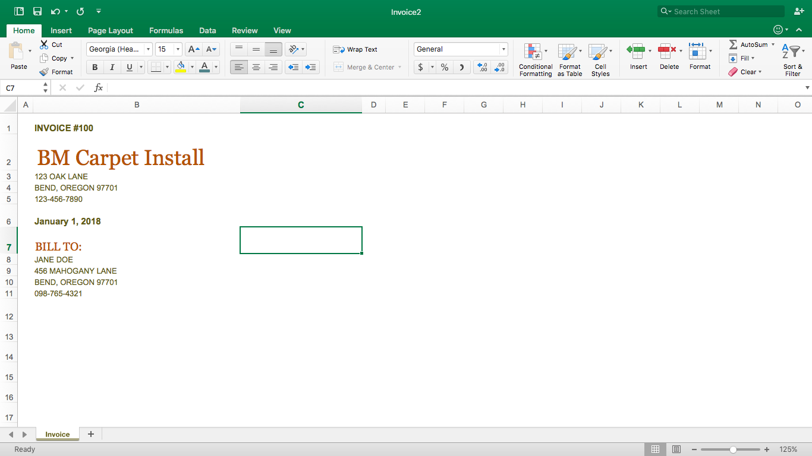Toggle Underline formatting
Image resolution: width=812 pixels, height=456 pixels.
click(129, 67)
